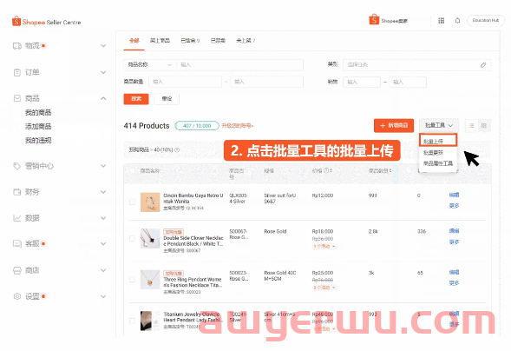Open the Education Hub button

(486, 21)
